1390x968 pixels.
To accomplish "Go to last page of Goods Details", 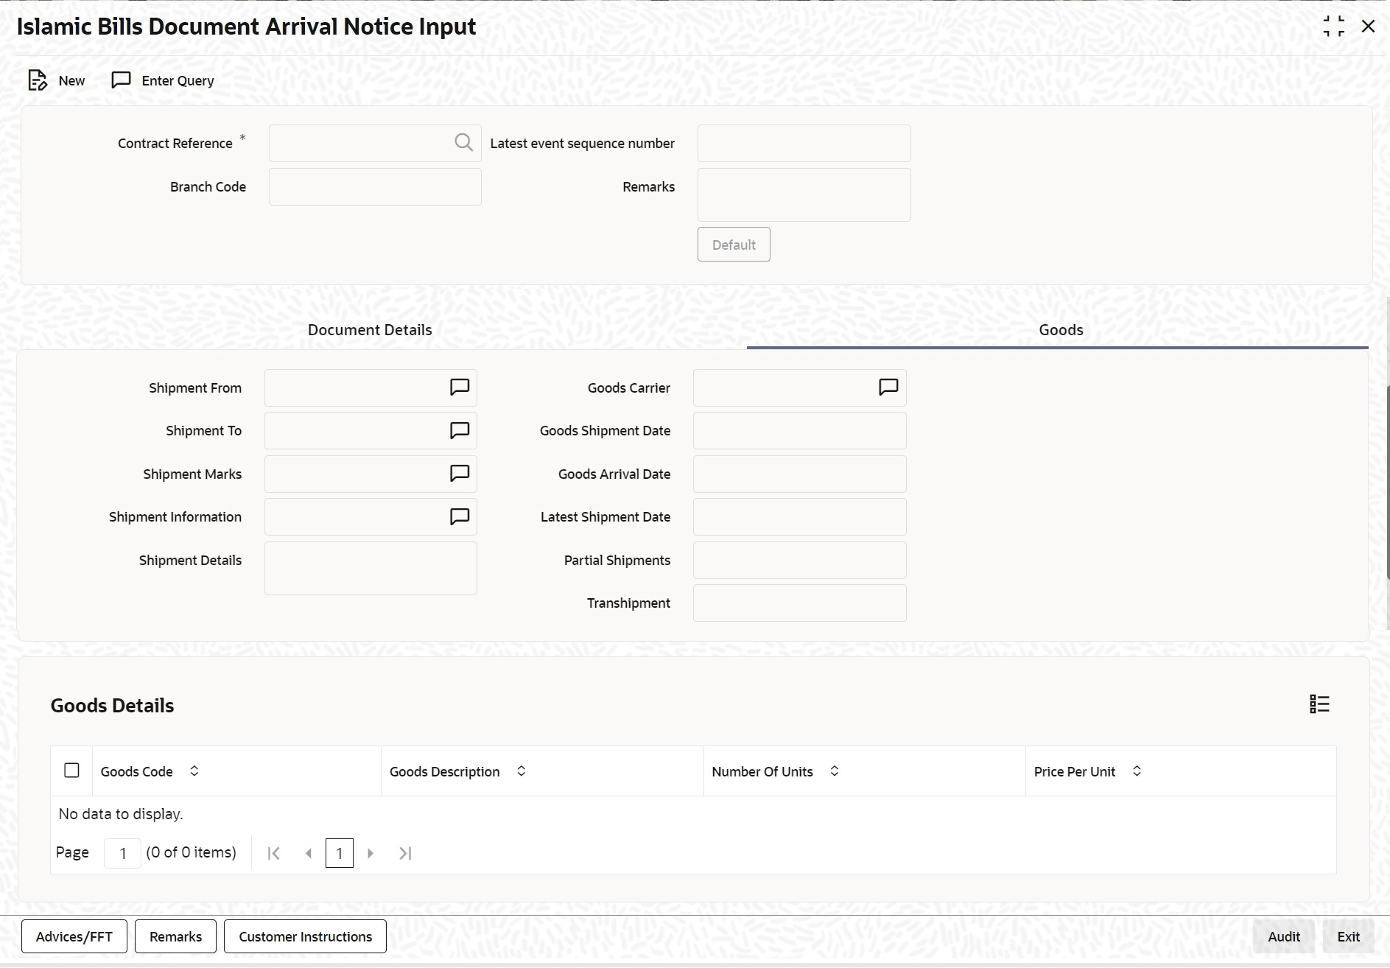I will tap(405, 853).
